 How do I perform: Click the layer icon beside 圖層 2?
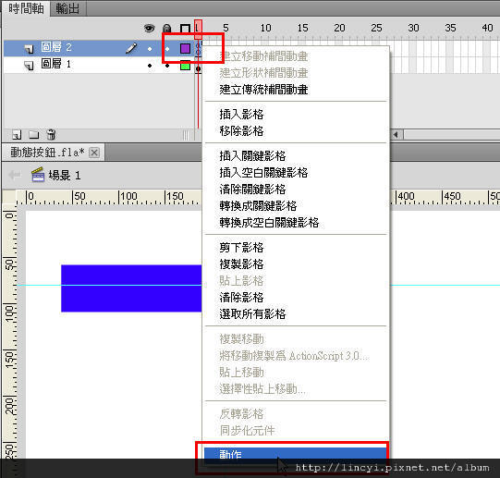point(29,48)
